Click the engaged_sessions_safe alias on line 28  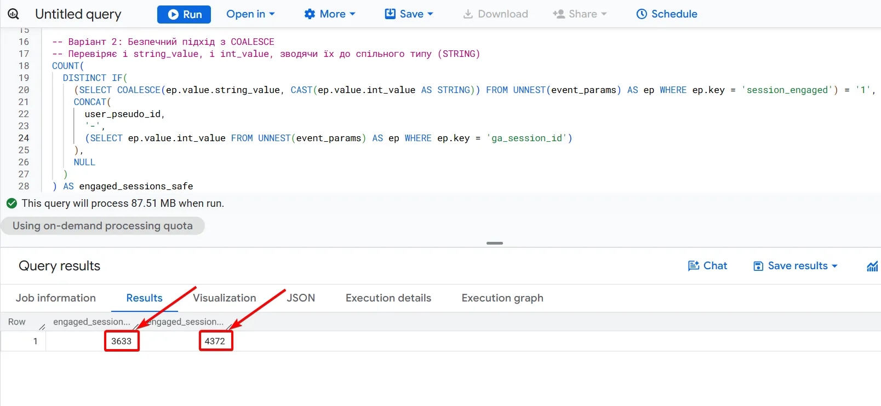(x=136, y=186)
